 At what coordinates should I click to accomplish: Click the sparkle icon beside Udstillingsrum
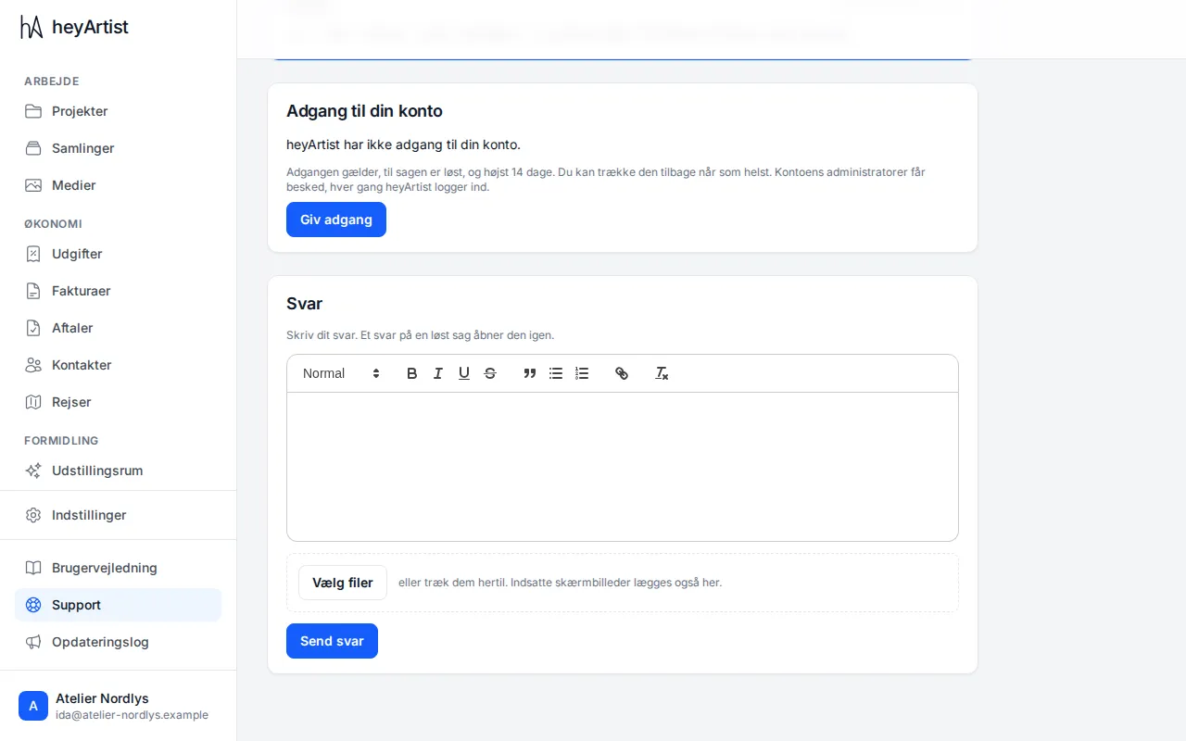pyautogui.click(x=33, y=471)
